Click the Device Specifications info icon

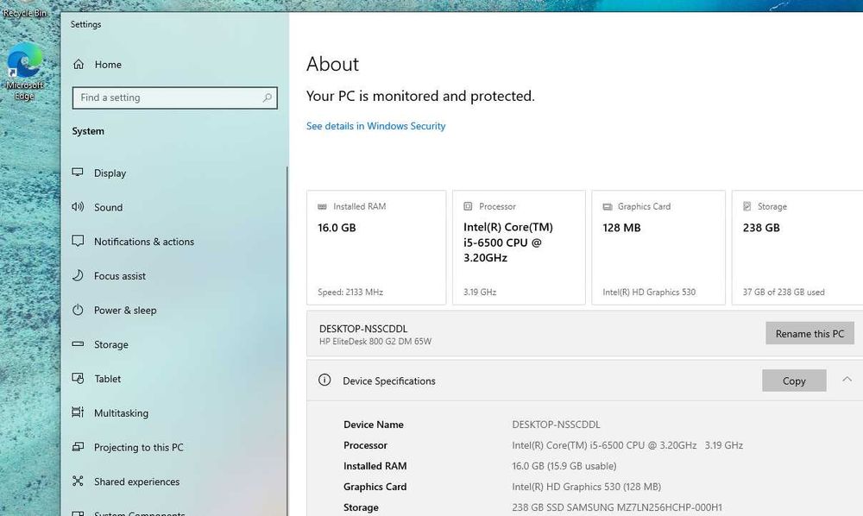pyautogui.click(x=324, y=381)
